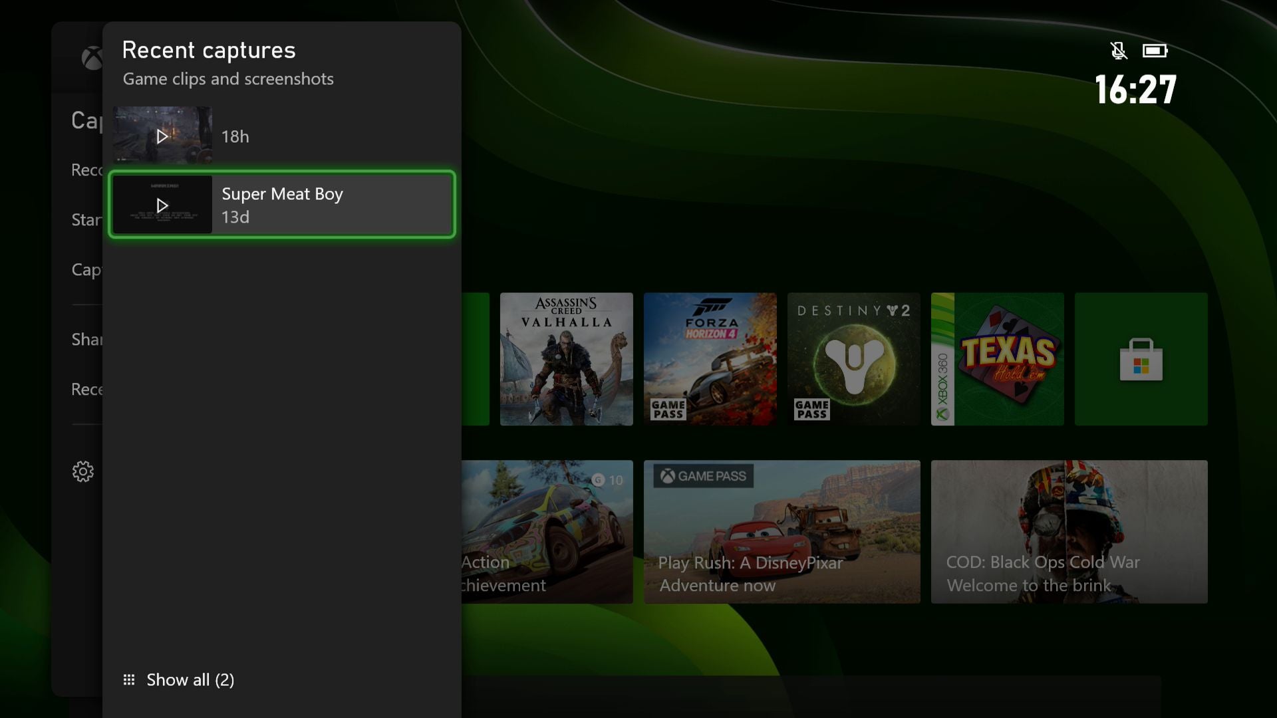Open Assassin's Creed Valhalla tile

tap(566, 359)
